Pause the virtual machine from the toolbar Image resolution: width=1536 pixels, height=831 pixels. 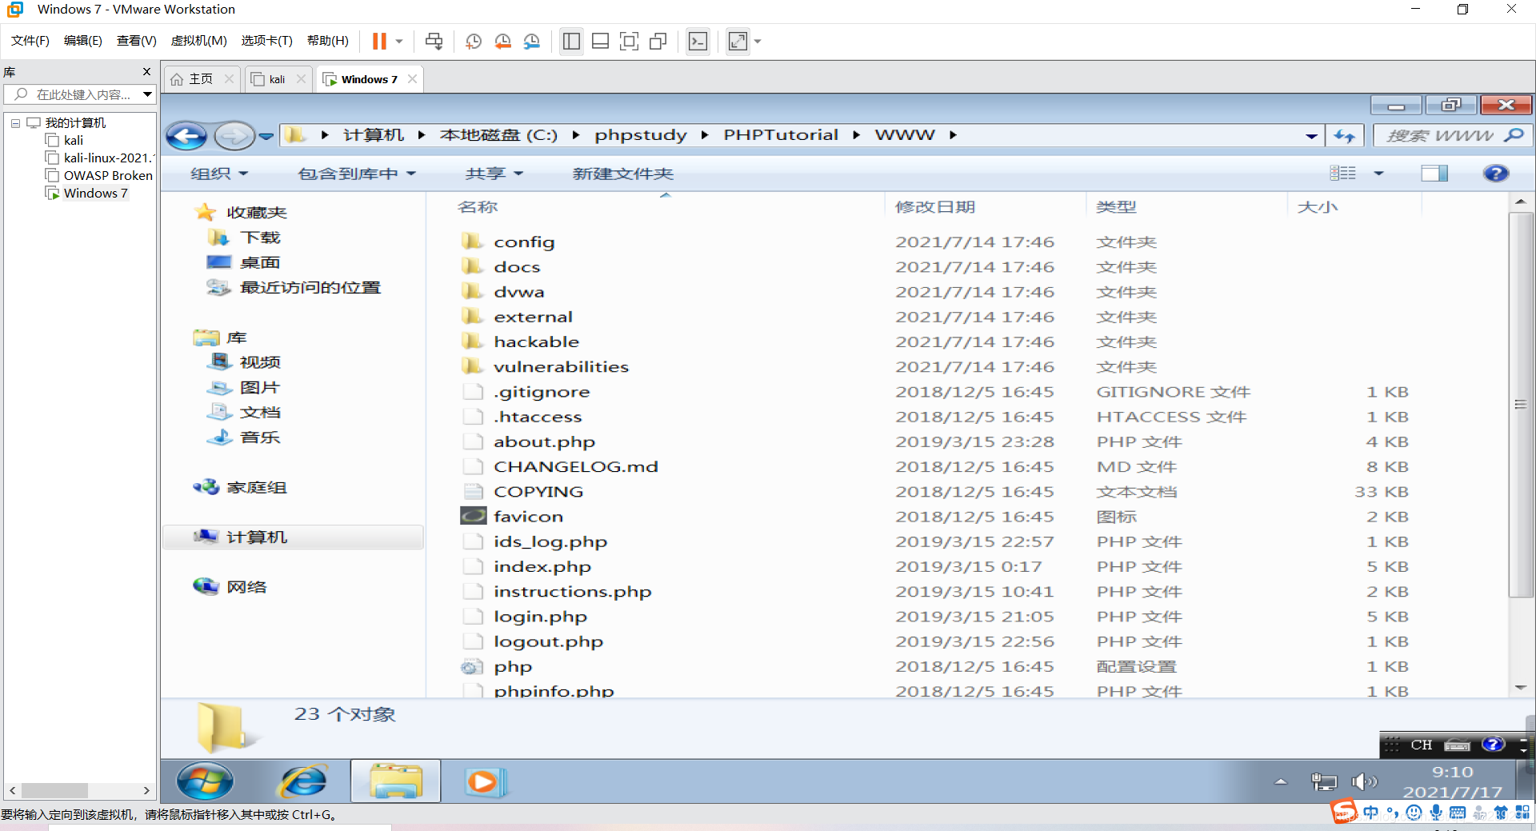[379, 41]
